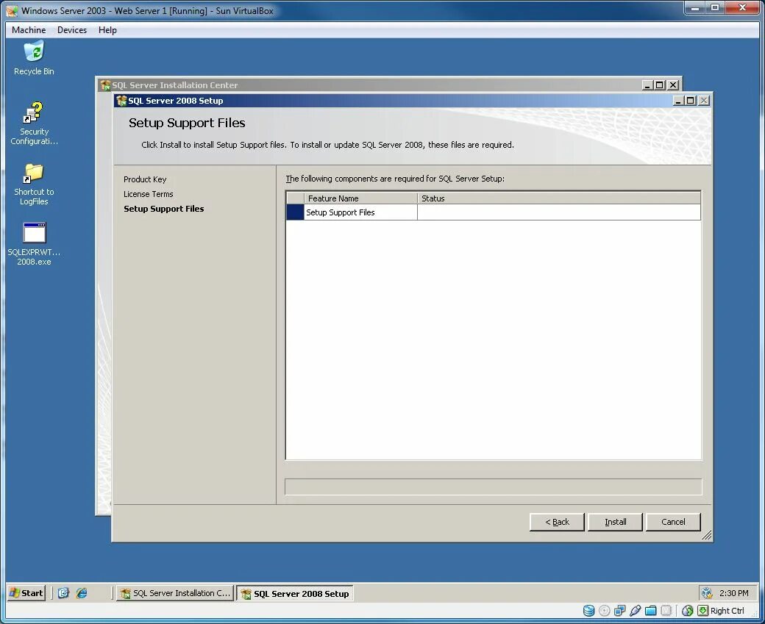
Task: Click the VirtualBox guest additions tray icon
Action: (x=706, y=593)
